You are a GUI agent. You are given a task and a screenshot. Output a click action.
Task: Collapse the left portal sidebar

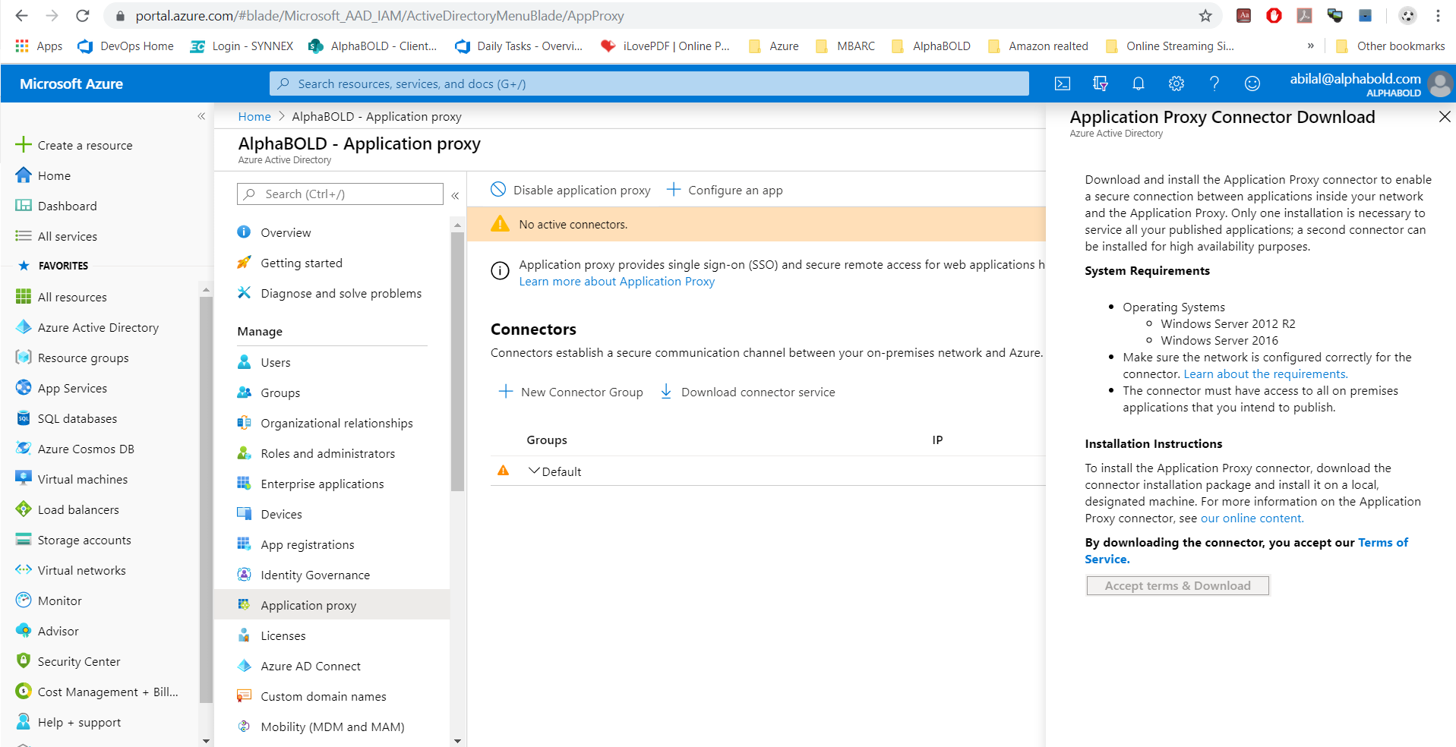tap(201, 116)
